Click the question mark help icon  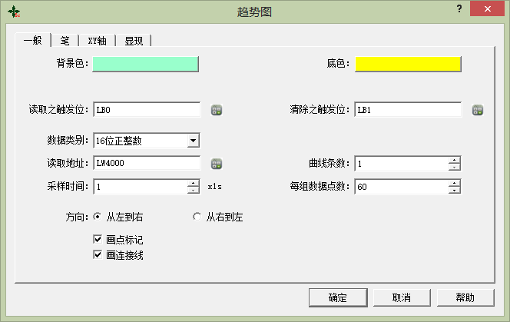coord(459,9)
